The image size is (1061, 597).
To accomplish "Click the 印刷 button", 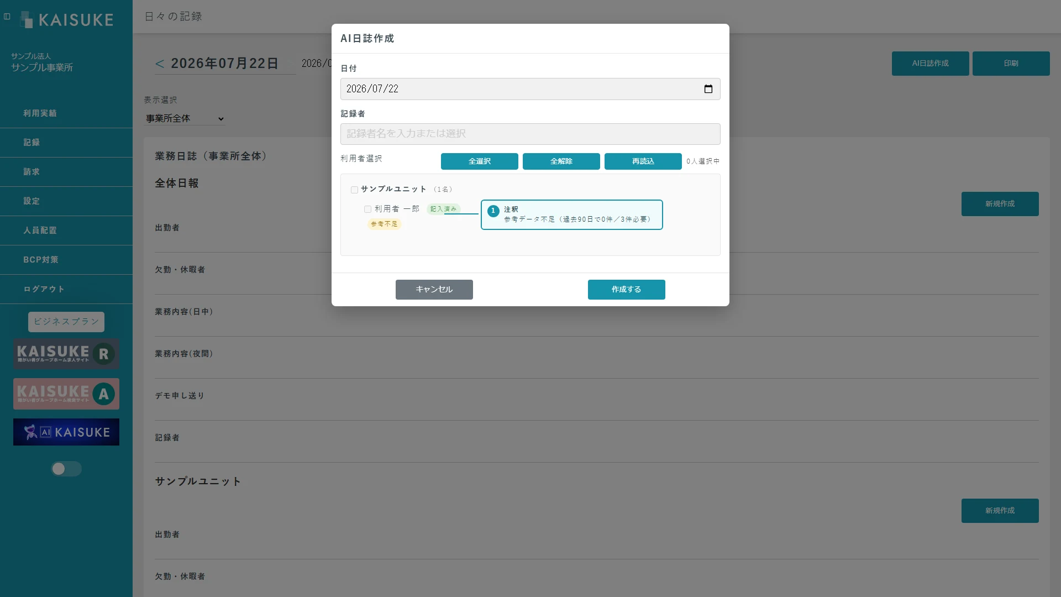I will click(x=1011, y=64).
